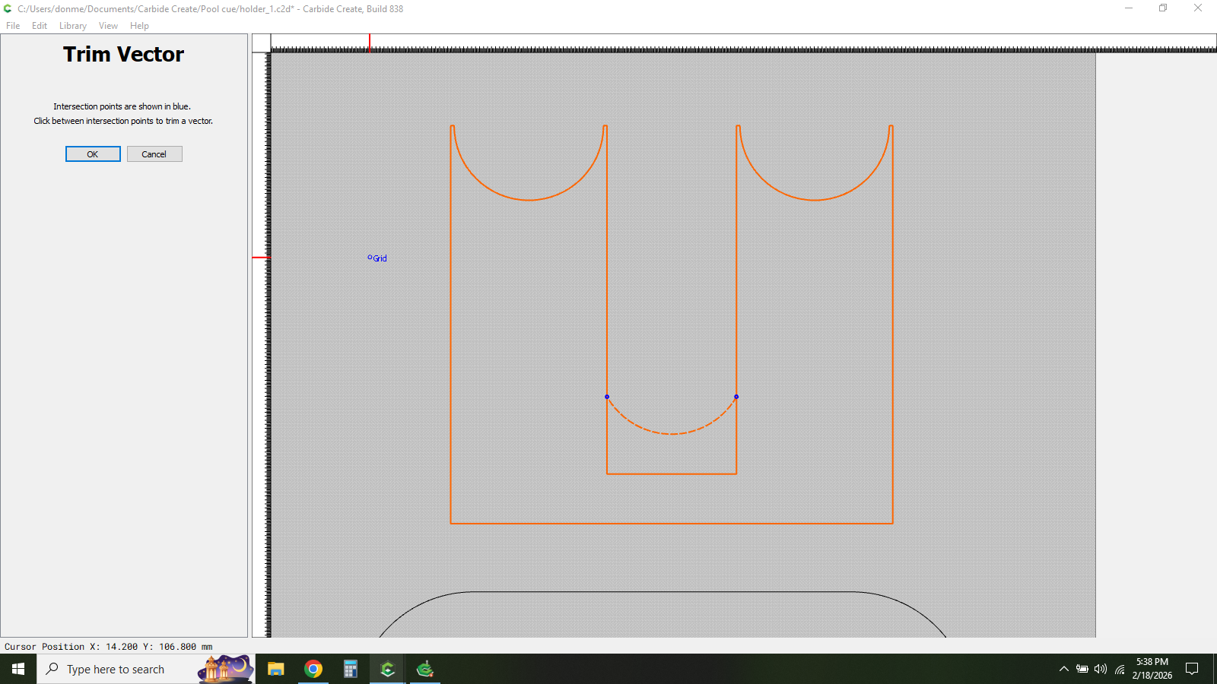This screenshot has height=684, width=1217.
Task: Click Carbide Create taskbar icon
Action: 388,669
